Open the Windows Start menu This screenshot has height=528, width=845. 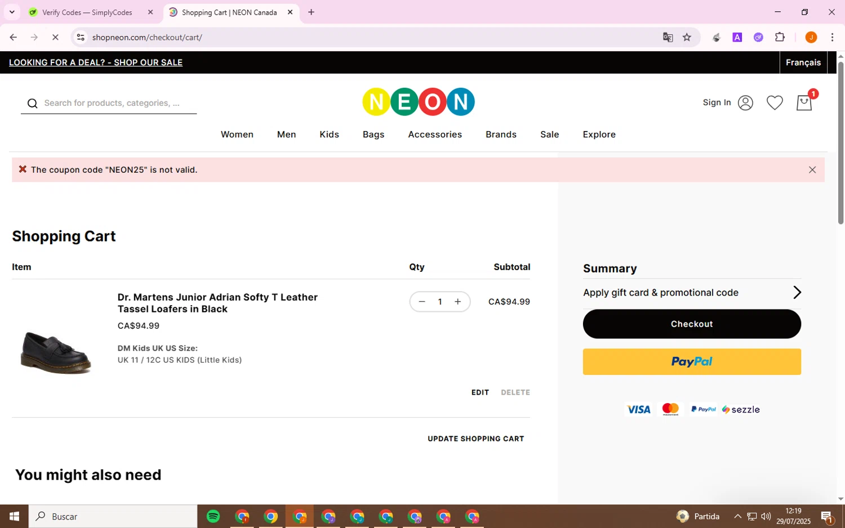pyautogui.click(x=14, y=516)
